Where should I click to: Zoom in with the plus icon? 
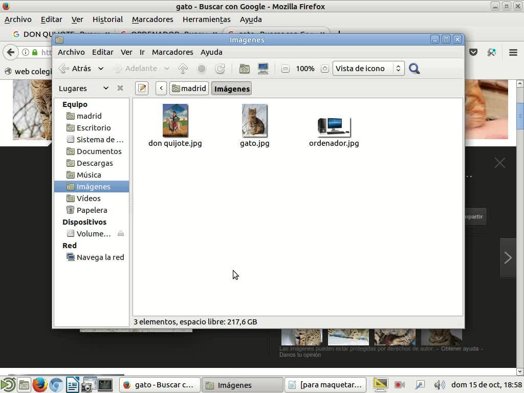324,69
